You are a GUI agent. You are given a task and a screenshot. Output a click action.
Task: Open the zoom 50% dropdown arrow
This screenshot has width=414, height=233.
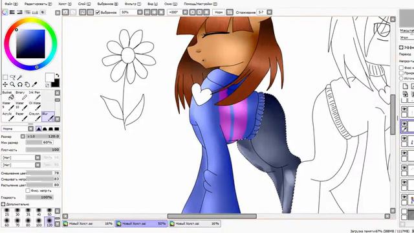[140, 12]
